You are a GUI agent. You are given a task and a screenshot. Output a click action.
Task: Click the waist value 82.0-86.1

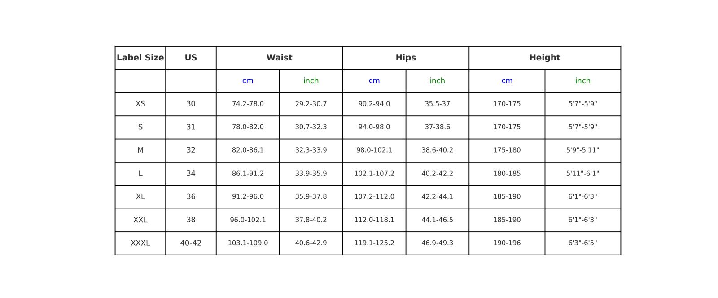point(248,150)
